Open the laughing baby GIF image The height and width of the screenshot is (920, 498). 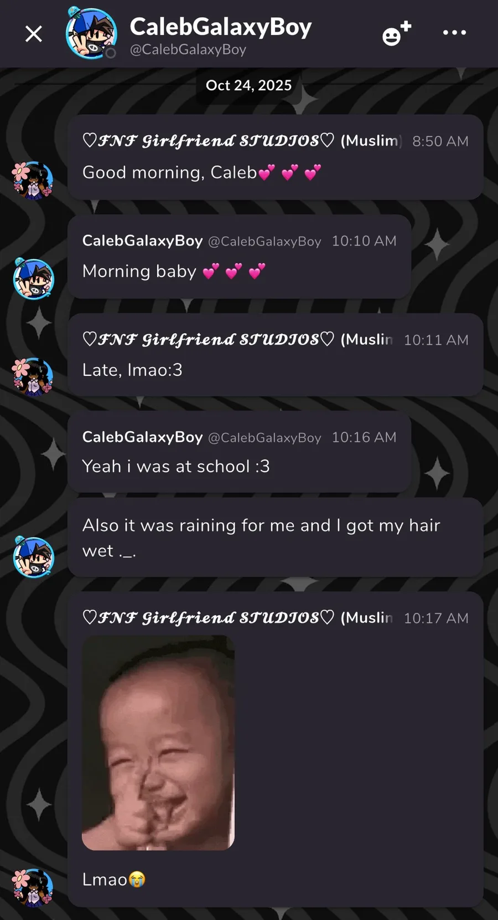tap(158, 743)
